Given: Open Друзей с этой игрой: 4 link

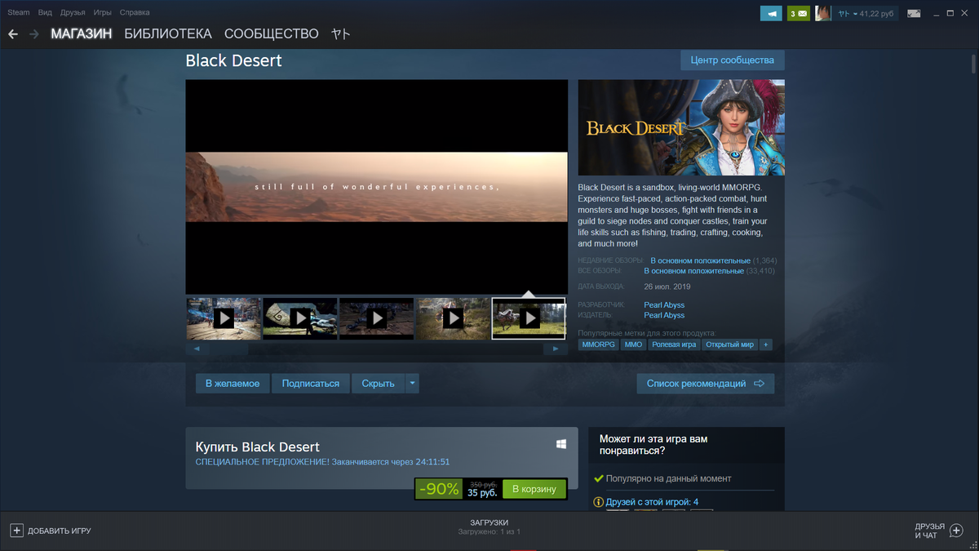Looking at the screenshot, I should click(x=652, y=502).
